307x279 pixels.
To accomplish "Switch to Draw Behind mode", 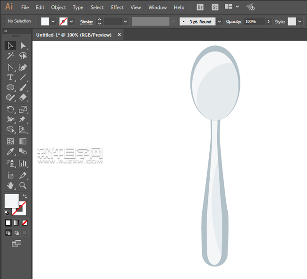I will click(17, 233).
